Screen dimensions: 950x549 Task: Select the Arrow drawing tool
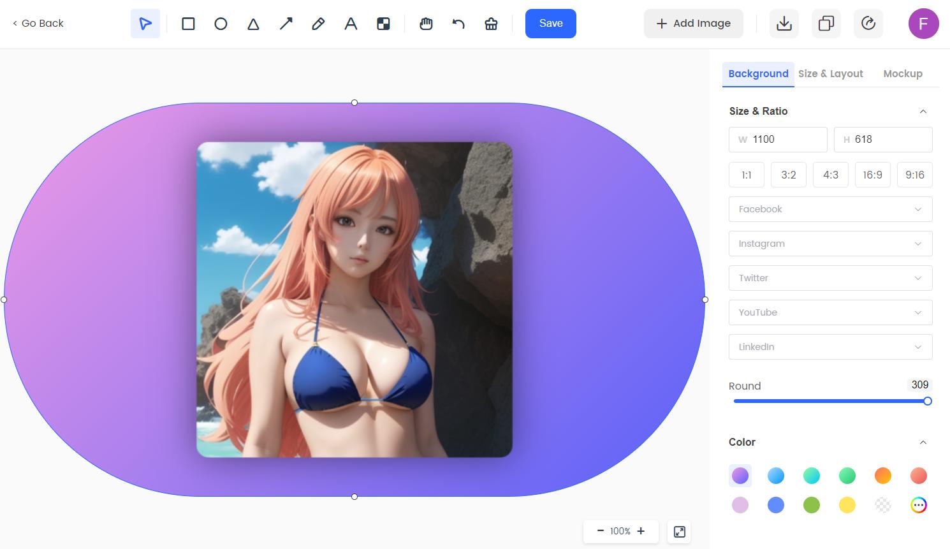(286, 24)
